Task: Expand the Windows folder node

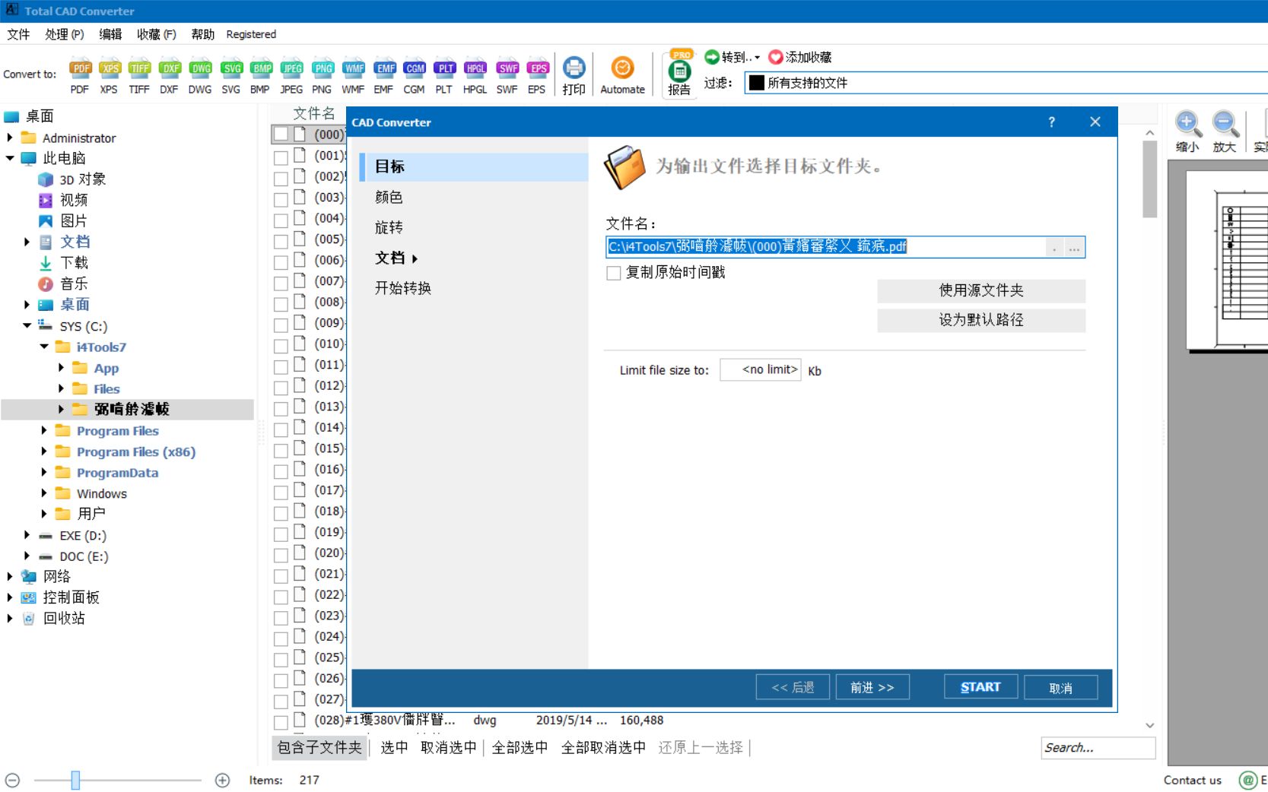Action: pos(44,493)
